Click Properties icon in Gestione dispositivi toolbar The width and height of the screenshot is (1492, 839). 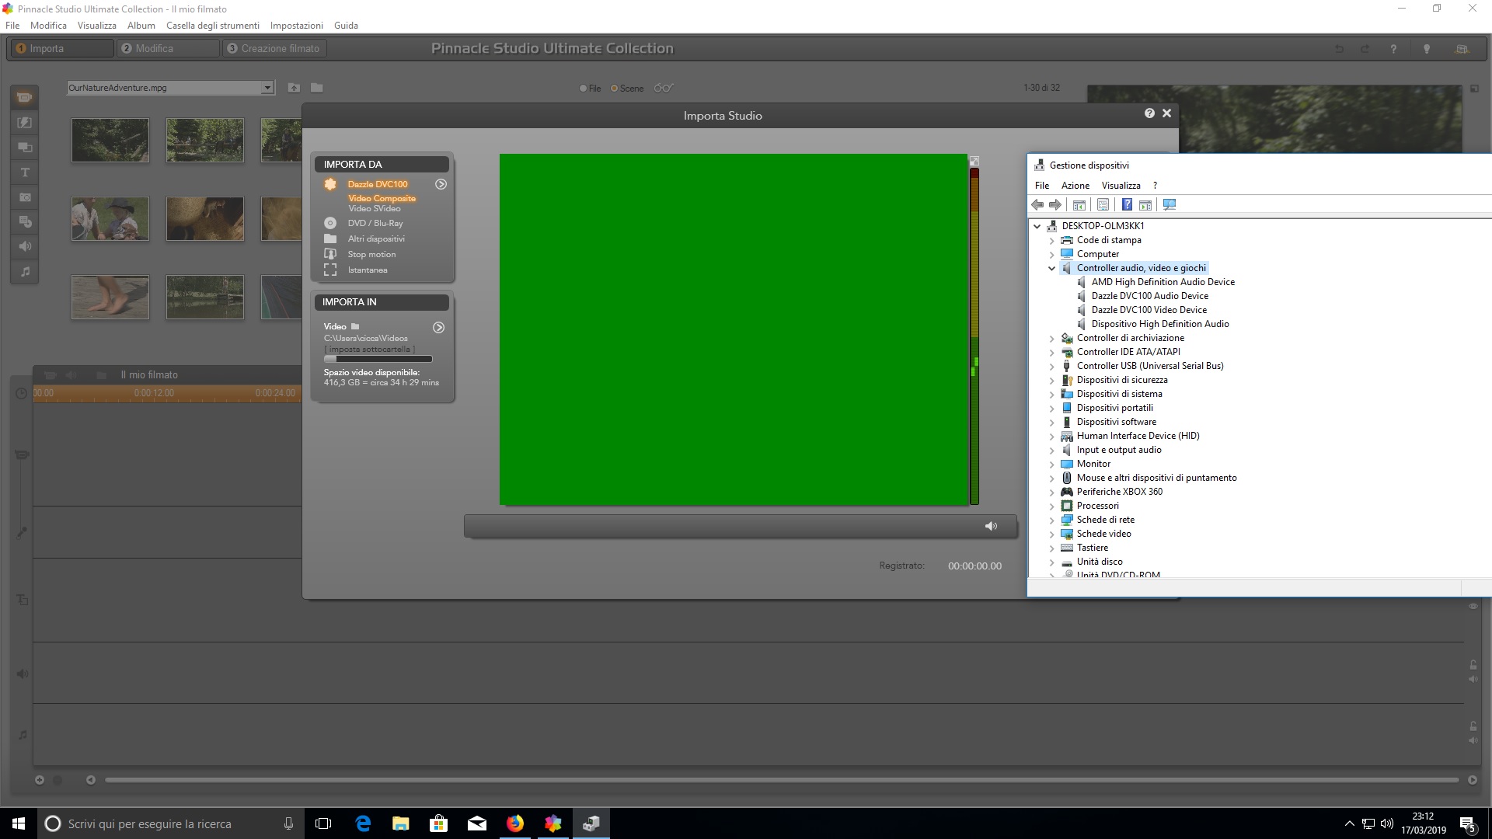coord(1103,204)
